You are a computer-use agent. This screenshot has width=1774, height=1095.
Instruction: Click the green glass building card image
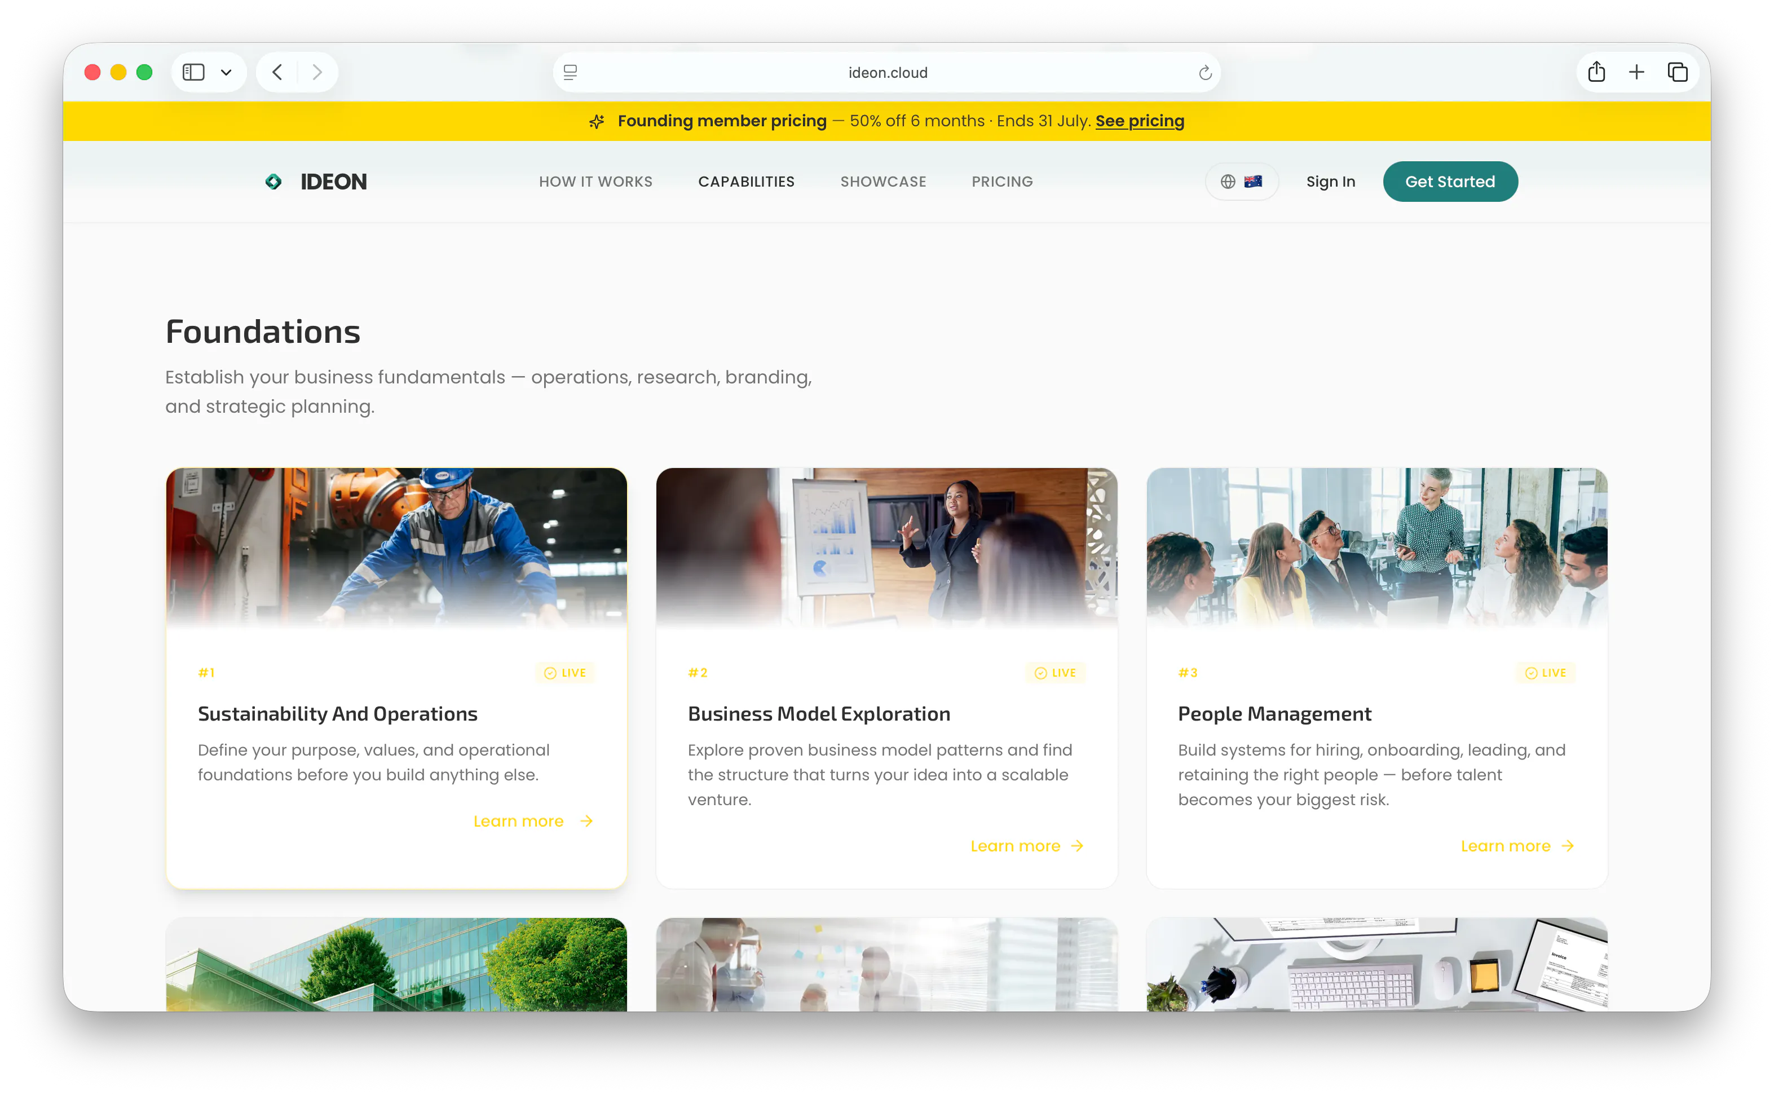pyautogui.click(x=396, y=965)
